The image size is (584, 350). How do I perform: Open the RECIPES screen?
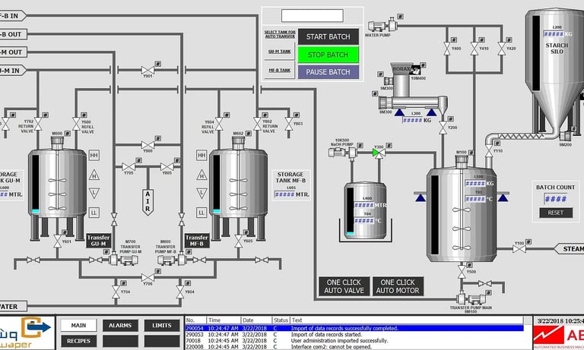pyautogui.click(x=78, y=341)
